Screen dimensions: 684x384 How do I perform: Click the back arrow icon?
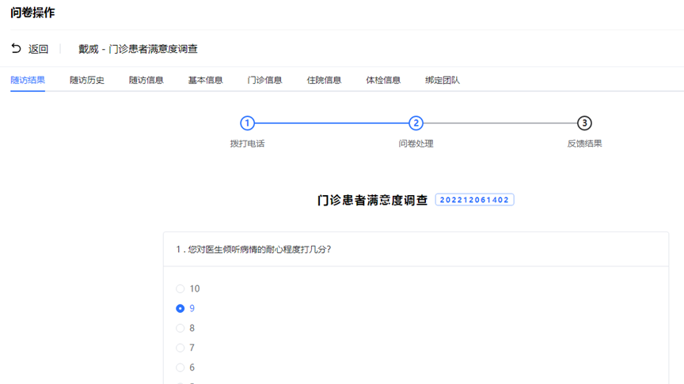pos(16,48)
